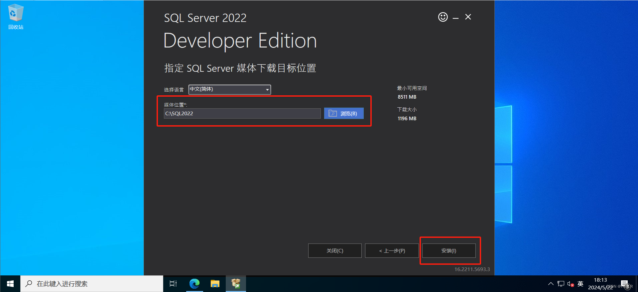Image resolution: width=638 pixels, height=292 pixels.
Task: Select the SQL Server installer taskbar icon
Action: pos(236,284)
